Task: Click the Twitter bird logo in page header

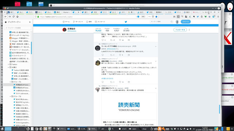Action: (x=126, y=22)
